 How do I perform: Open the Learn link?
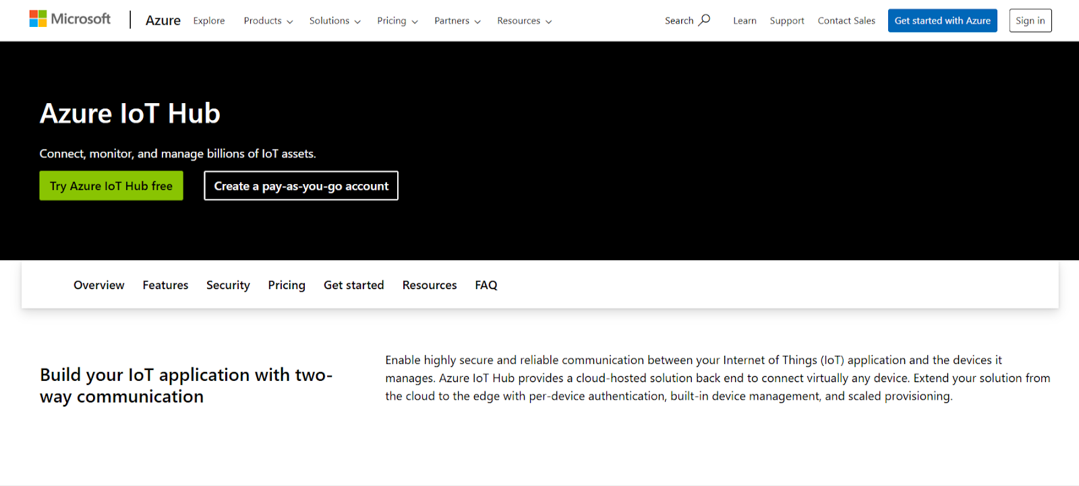[745, 21]
